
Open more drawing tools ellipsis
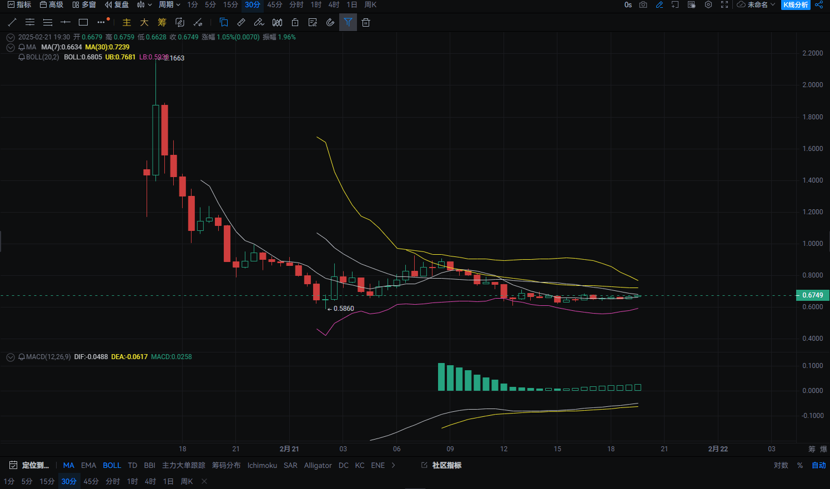pos(102,22)
